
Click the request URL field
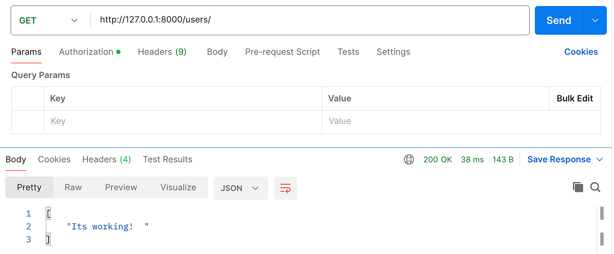tap(310, 20)
